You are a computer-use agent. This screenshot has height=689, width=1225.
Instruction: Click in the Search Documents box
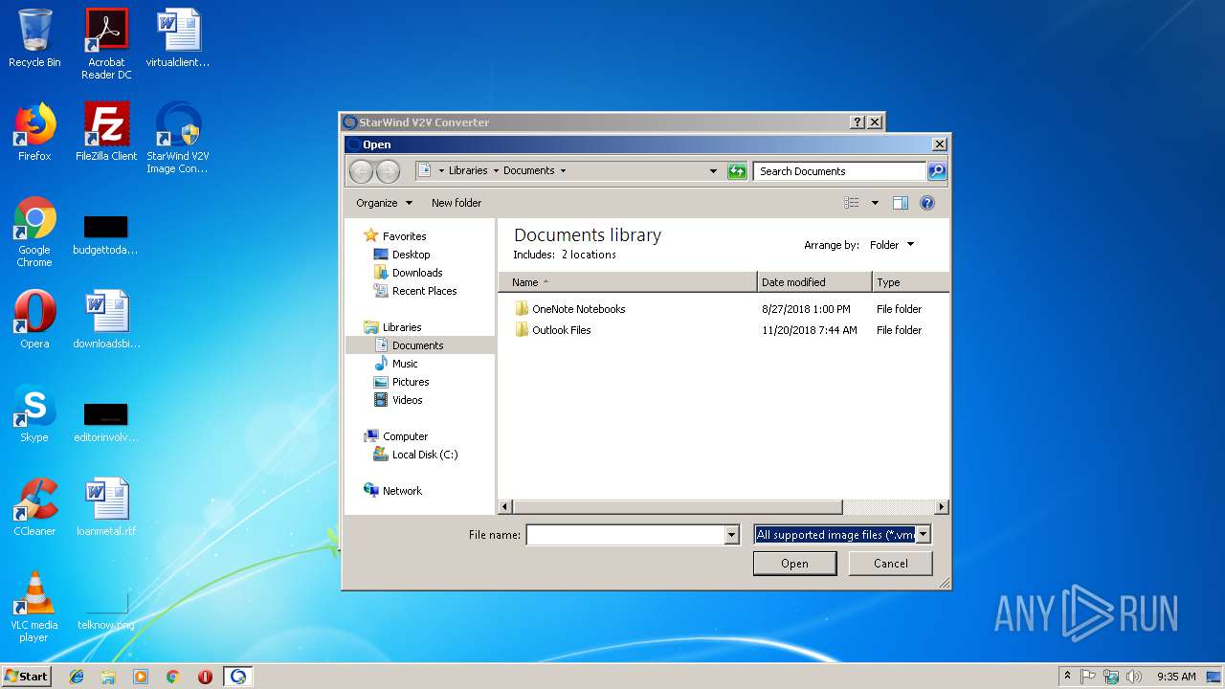tap(840, 171)
